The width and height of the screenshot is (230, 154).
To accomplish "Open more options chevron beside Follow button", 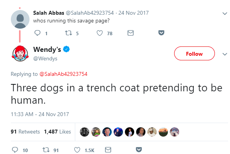I will 225,54.
